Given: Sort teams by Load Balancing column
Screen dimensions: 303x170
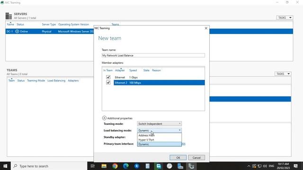Looking at the screenshot, I should [56, 81].
